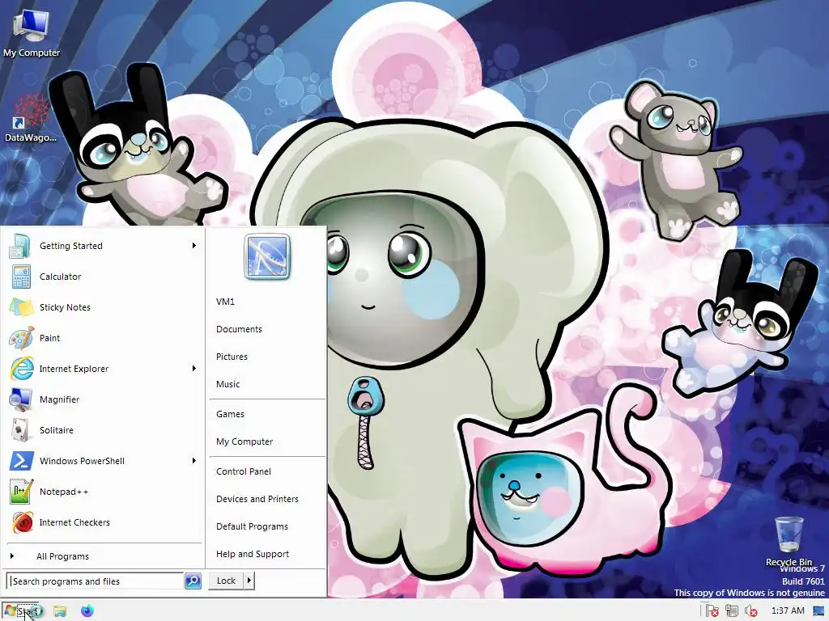This screenshot has height=621, width=829.
Task: Click the Start button on the taskbar
Action: 21,611
